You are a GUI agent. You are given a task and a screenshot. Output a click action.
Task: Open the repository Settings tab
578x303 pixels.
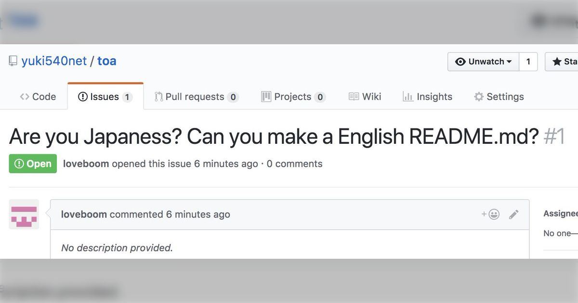(x=499, y=97)
